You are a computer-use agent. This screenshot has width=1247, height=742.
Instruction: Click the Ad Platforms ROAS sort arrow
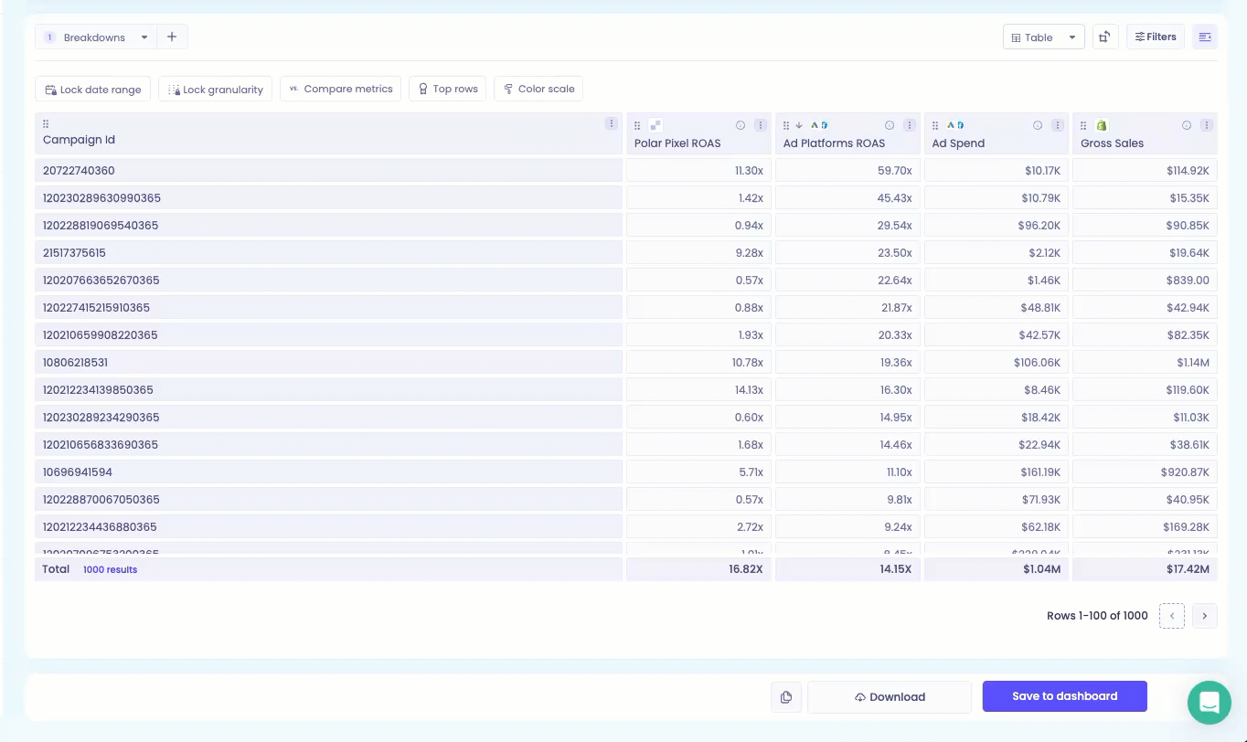(x=798, y=125)
